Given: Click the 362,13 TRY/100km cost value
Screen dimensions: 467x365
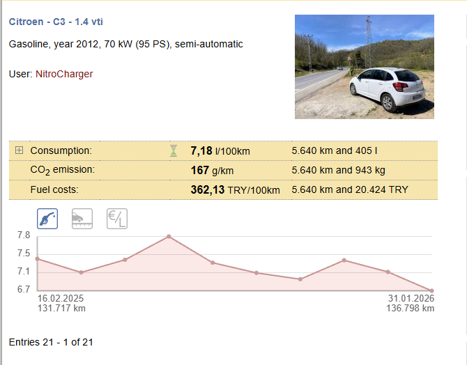Looking at the screenshot, I should (x=235, y=189).
